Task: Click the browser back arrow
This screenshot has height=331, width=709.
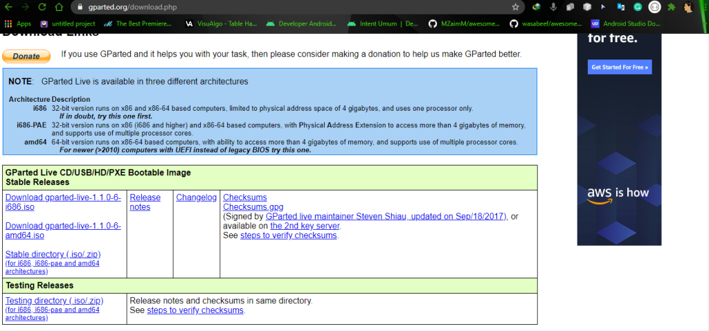Action: (x=8, y=7)
